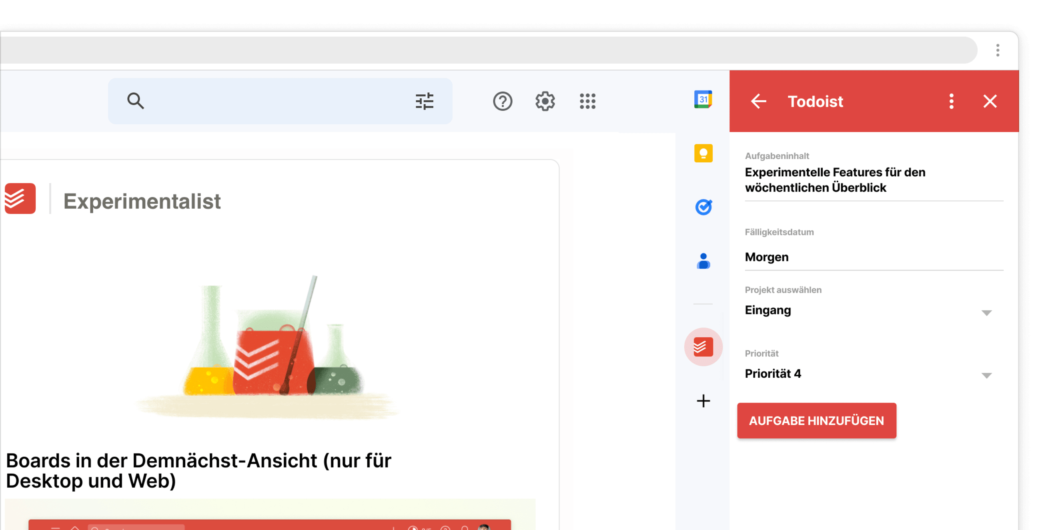
Task: Open Gmail settings gear icon
Action: (x=545, y=101)
